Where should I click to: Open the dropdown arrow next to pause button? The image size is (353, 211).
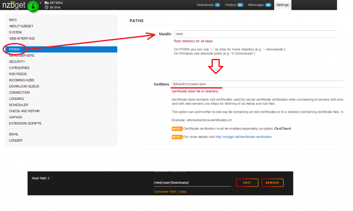coord(41,3)
